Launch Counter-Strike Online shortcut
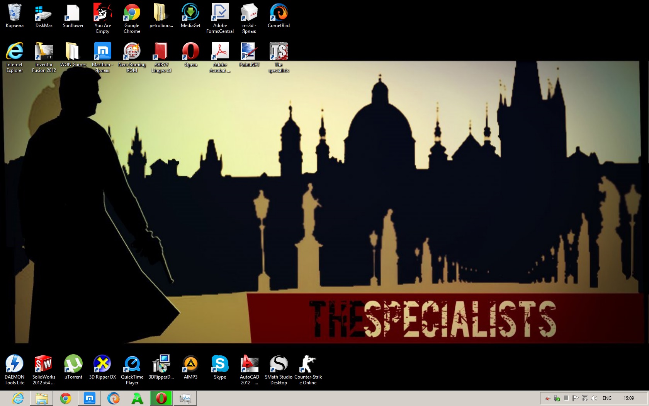 click(x=308, y=370)
